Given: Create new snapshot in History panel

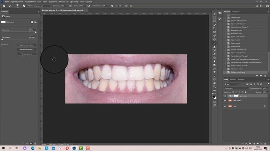Looking at the screenshot, I should coord(261,75).
